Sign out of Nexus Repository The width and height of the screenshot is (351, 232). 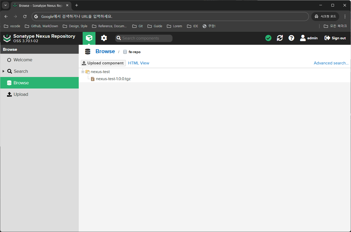tap(335, 38)
